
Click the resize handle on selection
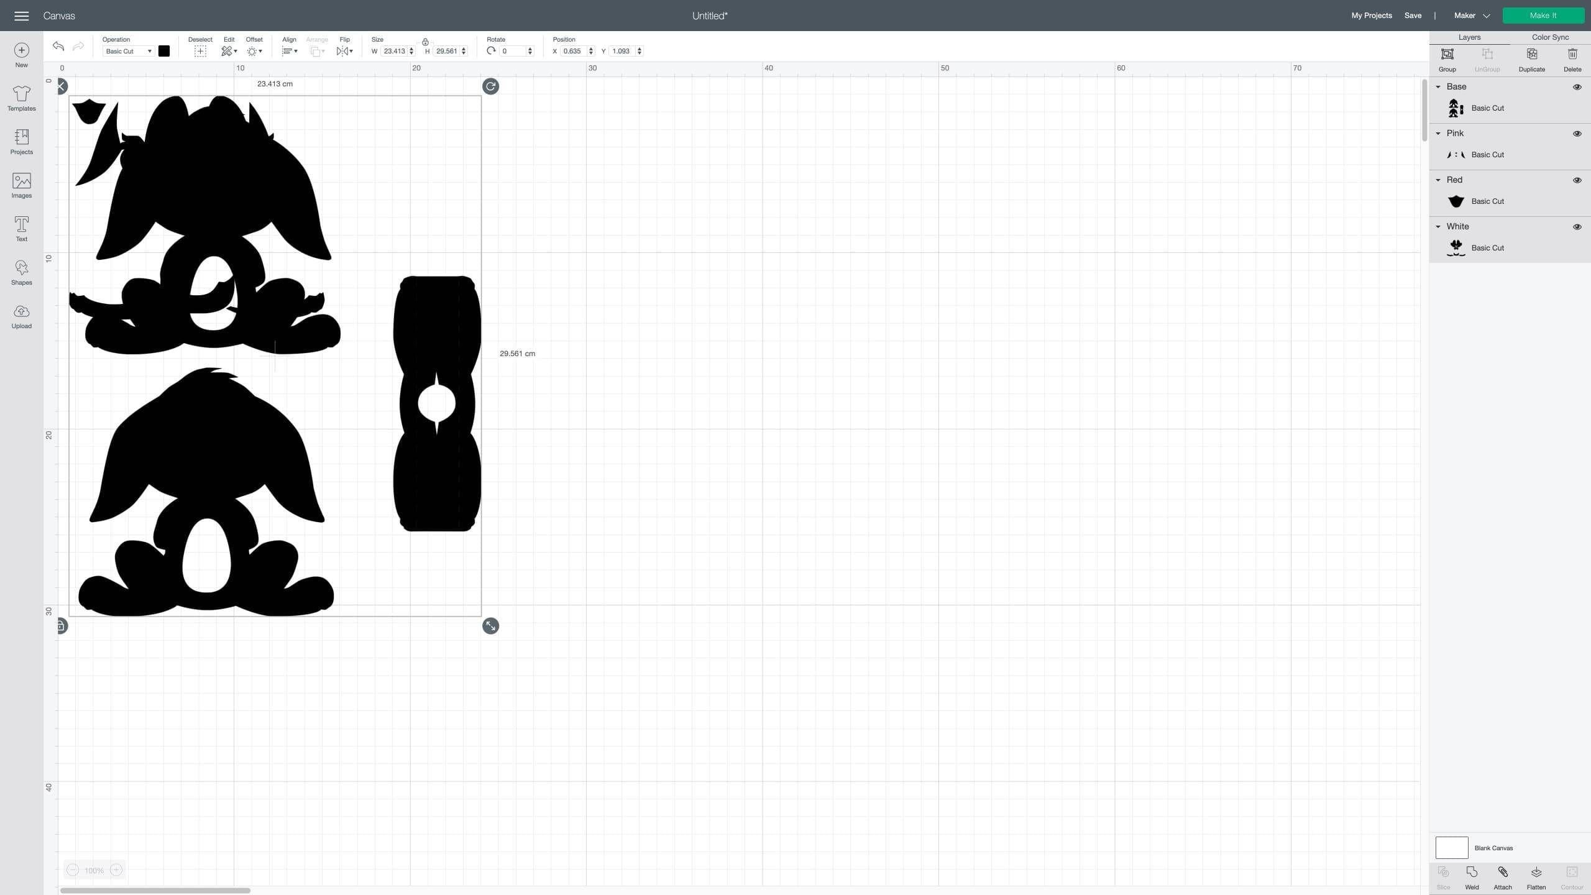click(490, 626)
